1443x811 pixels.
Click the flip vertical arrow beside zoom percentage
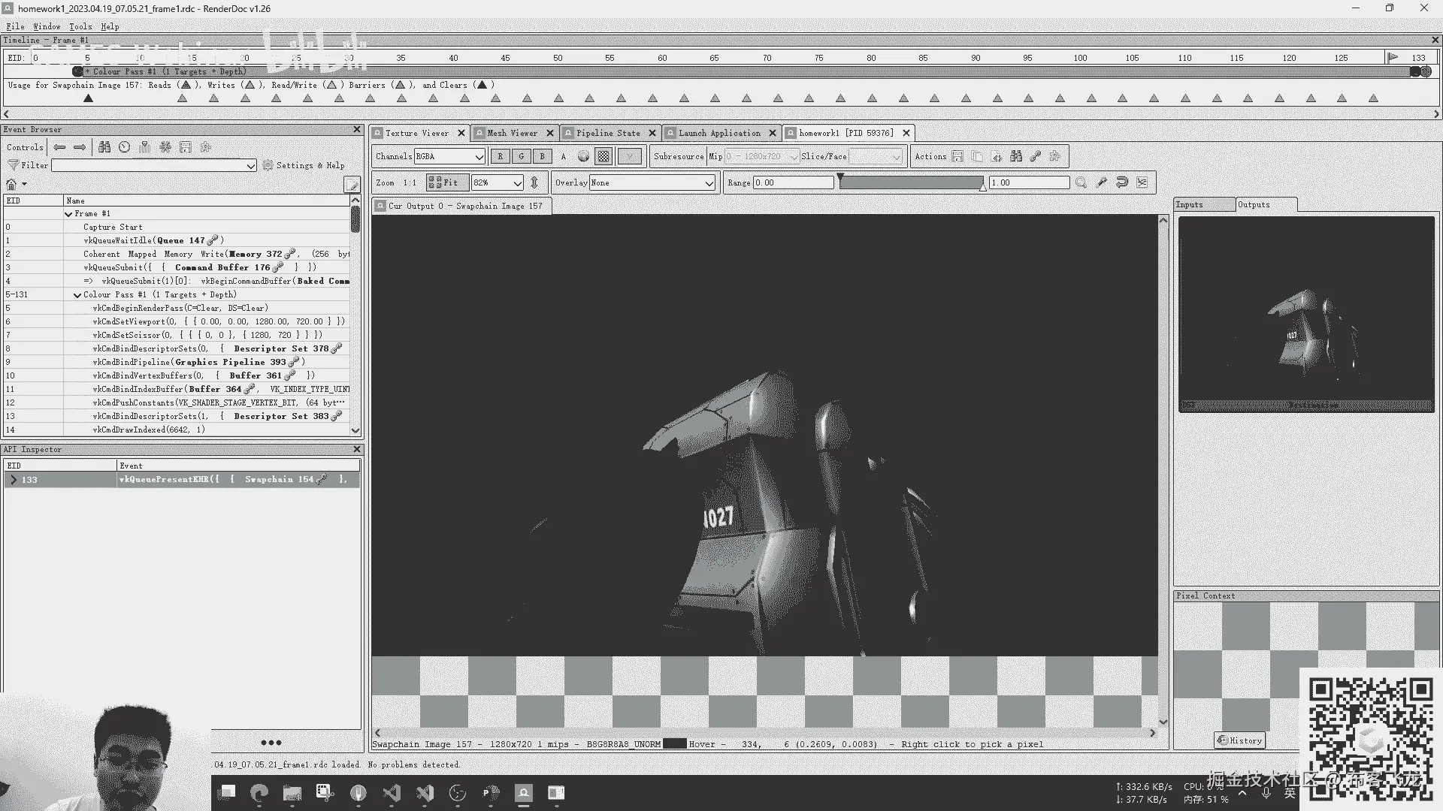(x=534, y=182)
